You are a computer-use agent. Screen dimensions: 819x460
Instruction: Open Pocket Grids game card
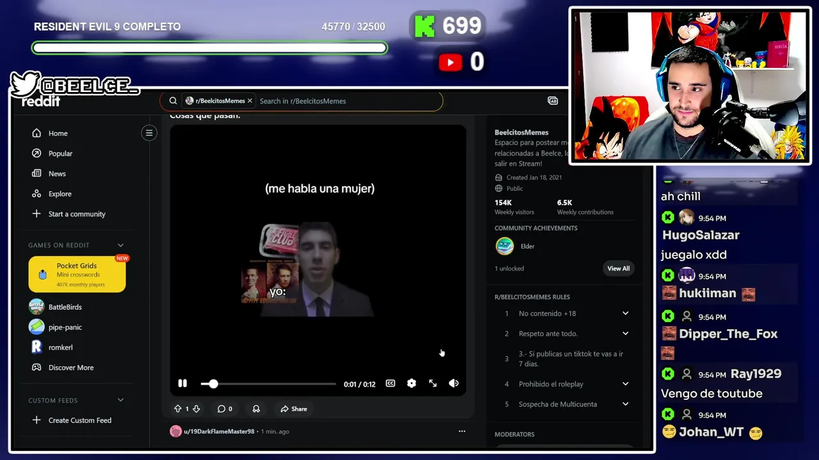coord(77,274)
